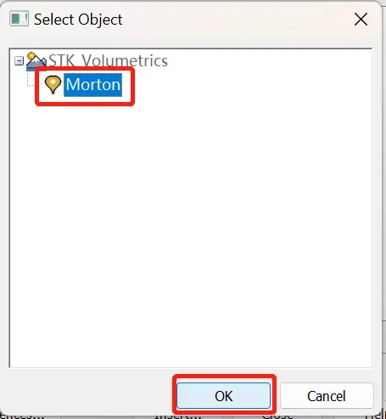Click the Select Object title bar text
386x419 pixels.
coord(78,20)
